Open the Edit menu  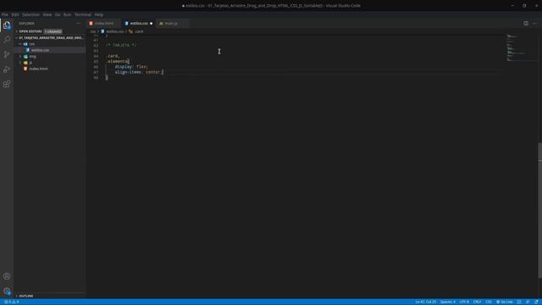(15, 14)
